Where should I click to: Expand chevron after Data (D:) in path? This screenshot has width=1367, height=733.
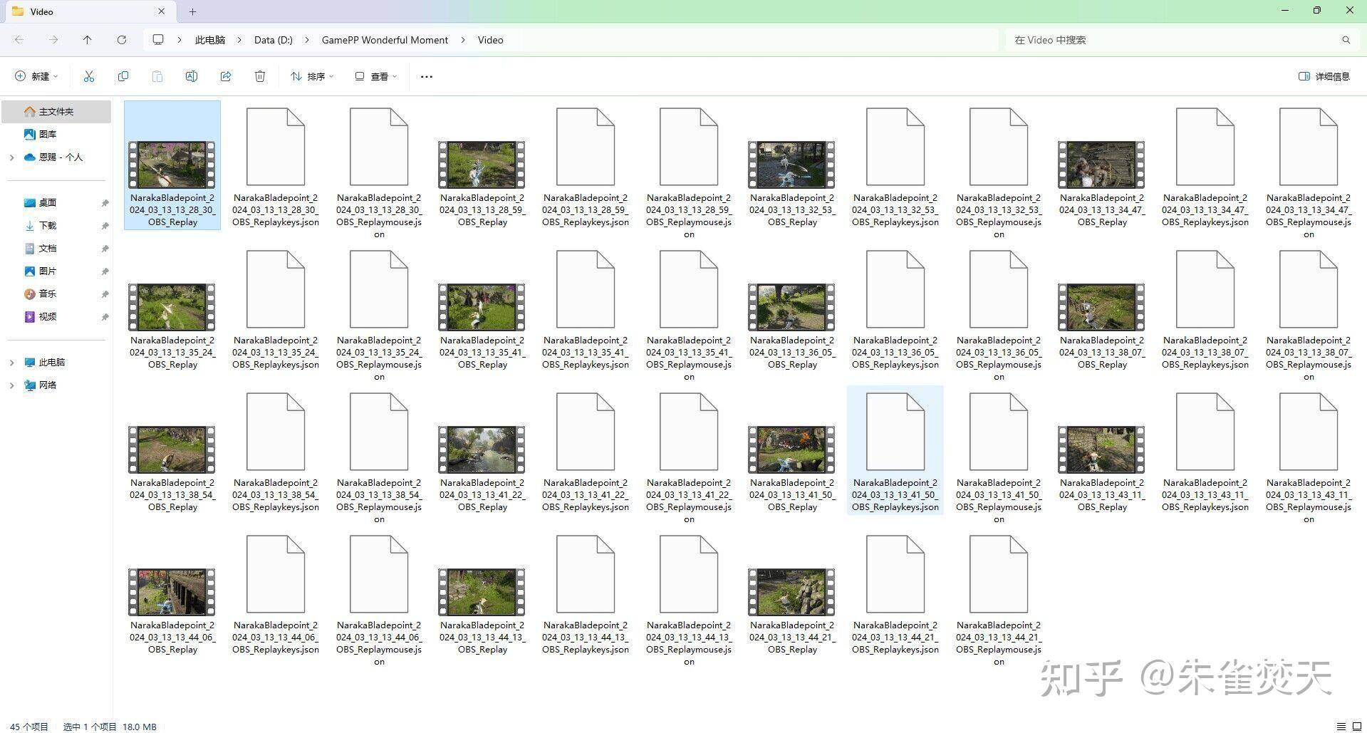[307, 40]
